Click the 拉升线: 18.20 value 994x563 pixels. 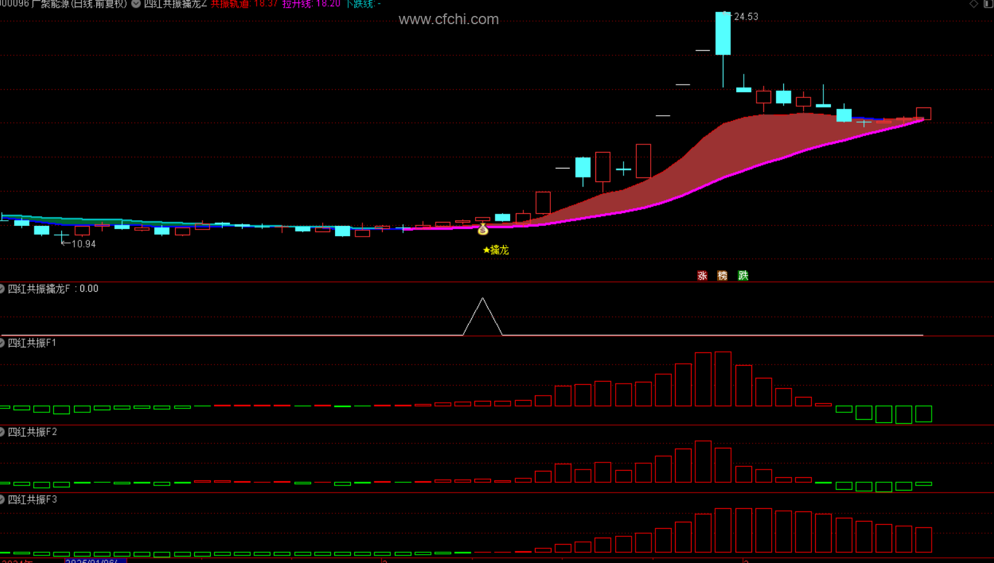(x=311, y=4)
